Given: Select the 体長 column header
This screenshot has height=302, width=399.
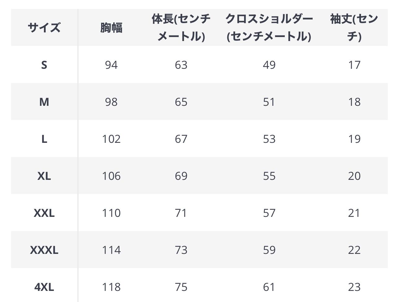Looking at the screenshot, I should [181, 28].
